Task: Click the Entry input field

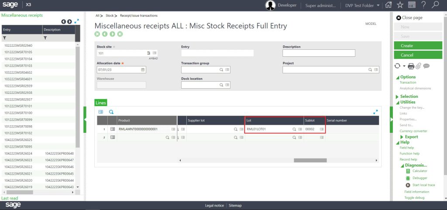Action: point(217,53)
